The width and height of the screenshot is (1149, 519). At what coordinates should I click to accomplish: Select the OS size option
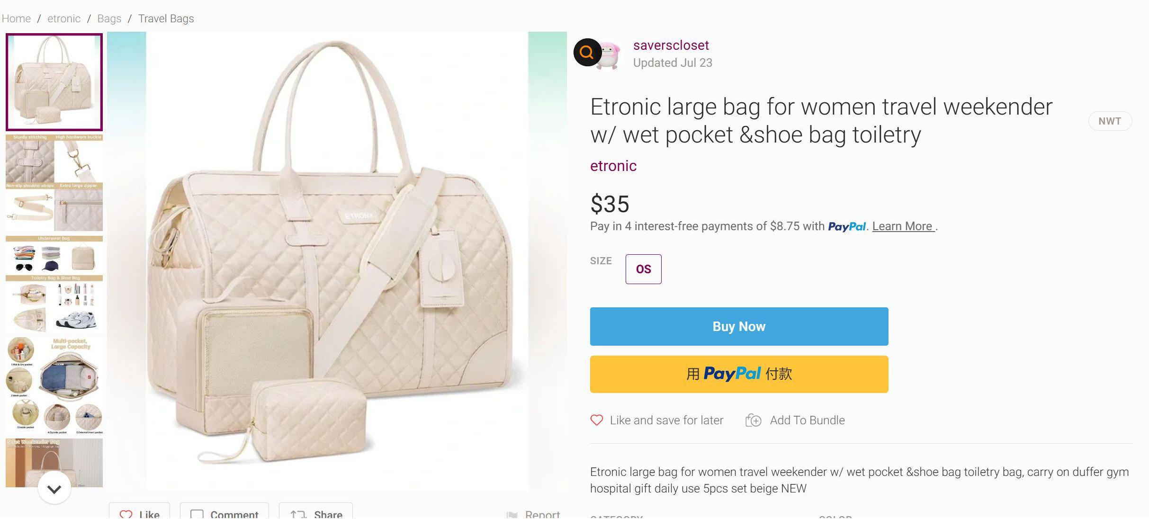point(643,269)
